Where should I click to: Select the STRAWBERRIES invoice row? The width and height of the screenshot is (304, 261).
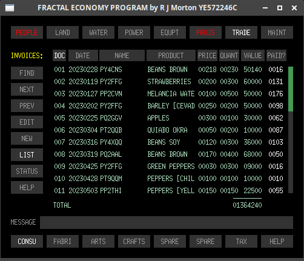point(168,82)
